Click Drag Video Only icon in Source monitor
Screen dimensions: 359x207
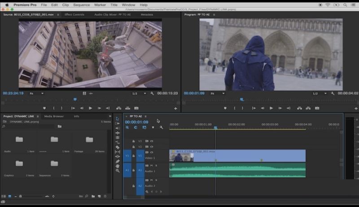(x=84, y=93)
